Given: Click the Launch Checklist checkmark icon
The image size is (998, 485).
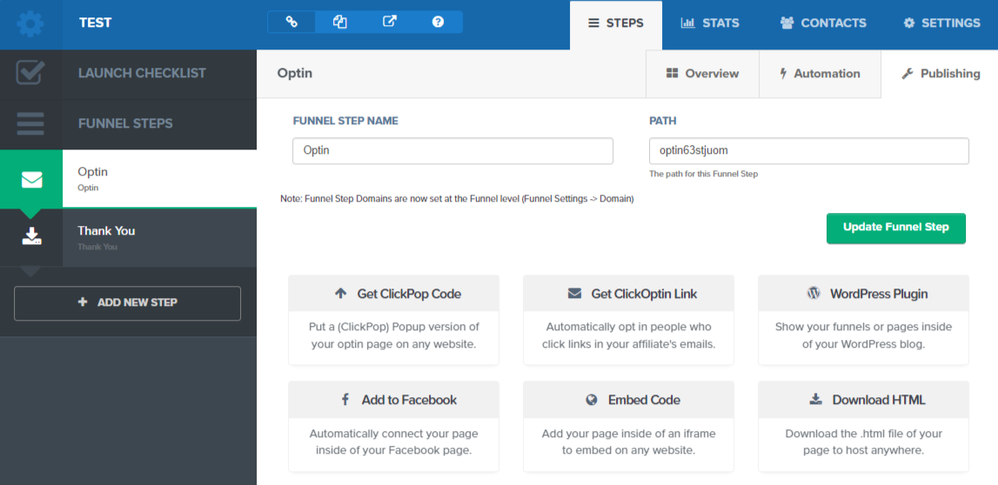Looking at the screenshot, I should pos(30,72).
